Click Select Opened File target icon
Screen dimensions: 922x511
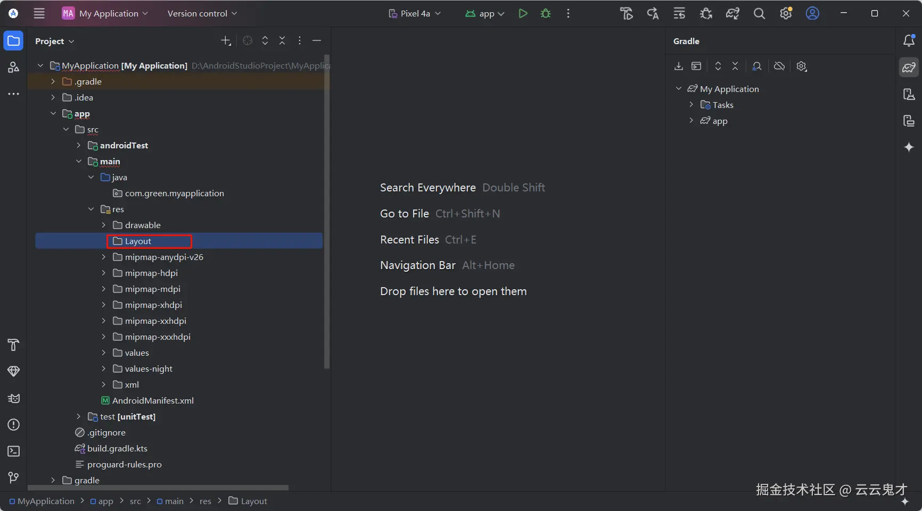[248, 41]
